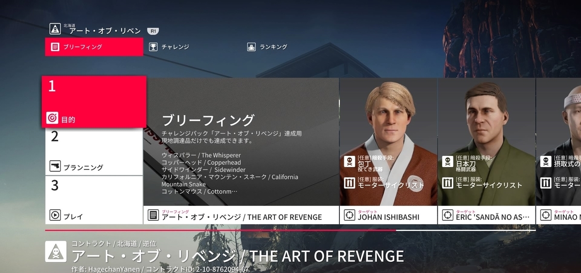The height and width of the screenshot is (273, 581).
Task: Select ERIC 'SANDĀ NO AS… name label
Action: [x=492, y=217]
